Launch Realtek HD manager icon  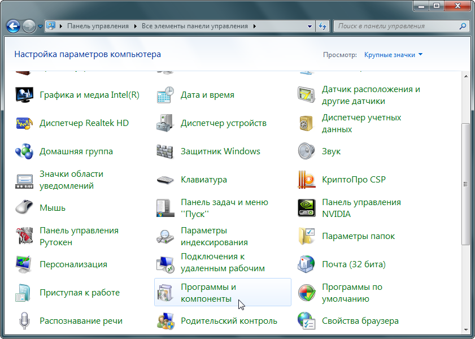pos(24,123)
